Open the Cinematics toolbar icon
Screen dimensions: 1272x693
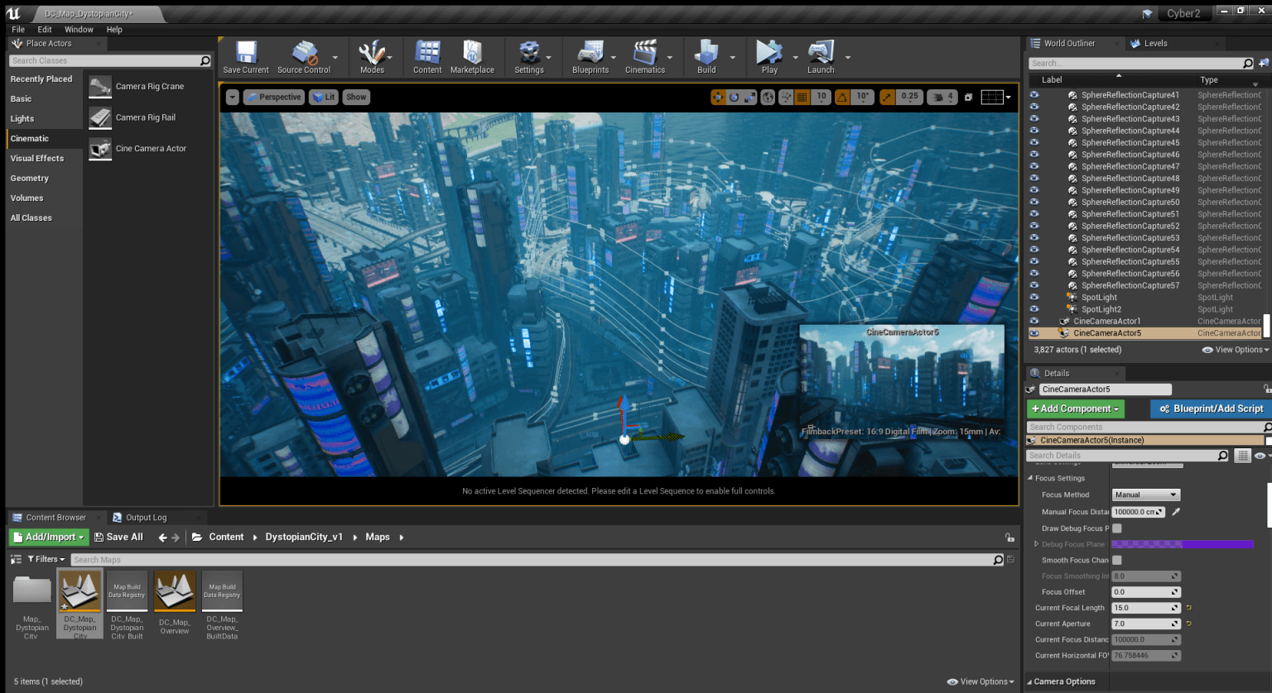click(644, 53)
